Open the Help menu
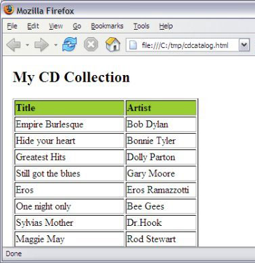This screenshot has width=255, height=263. pos(166,26)
